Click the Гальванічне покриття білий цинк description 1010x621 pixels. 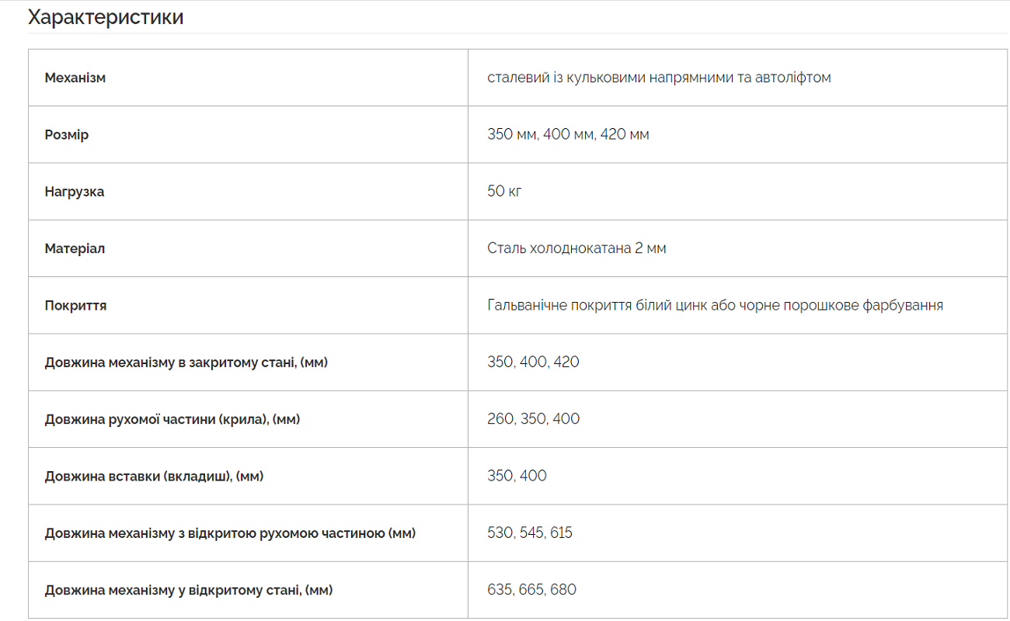tap(715, 305)
